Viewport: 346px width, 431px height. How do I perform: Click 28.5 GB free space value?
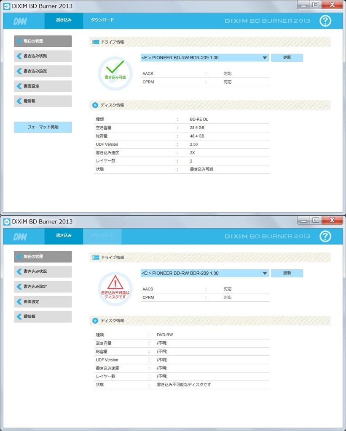197,128
